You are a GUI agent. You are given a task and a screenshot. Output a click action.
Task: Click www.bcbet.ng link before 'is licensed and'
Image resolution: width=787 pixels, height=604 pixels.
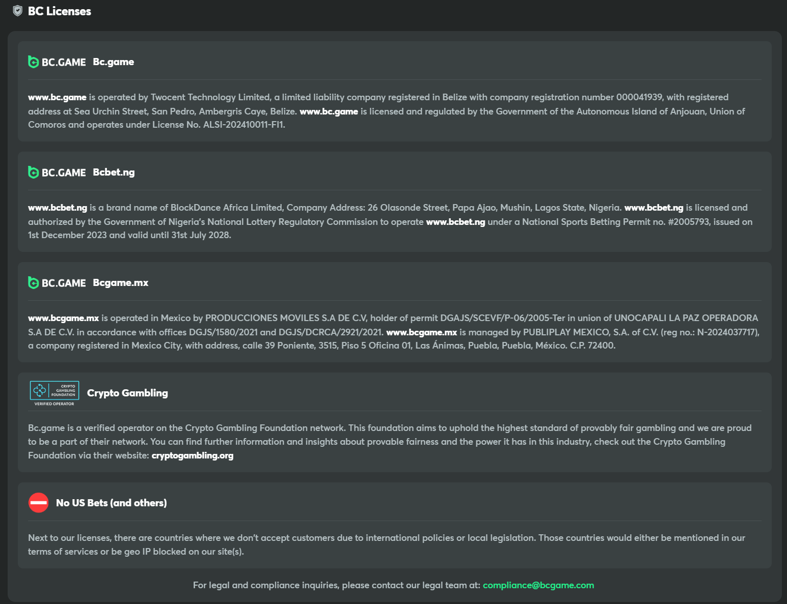[654, 208]
